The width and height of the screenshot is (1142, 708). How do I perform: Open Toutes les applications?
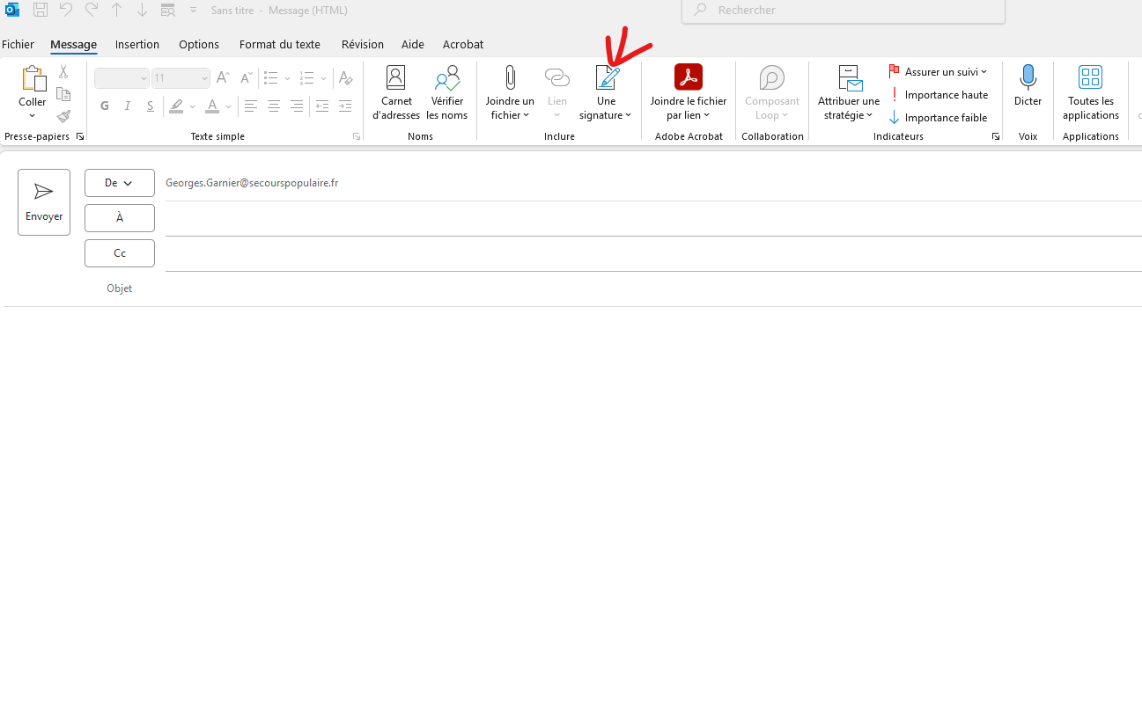pos(1090,92)
